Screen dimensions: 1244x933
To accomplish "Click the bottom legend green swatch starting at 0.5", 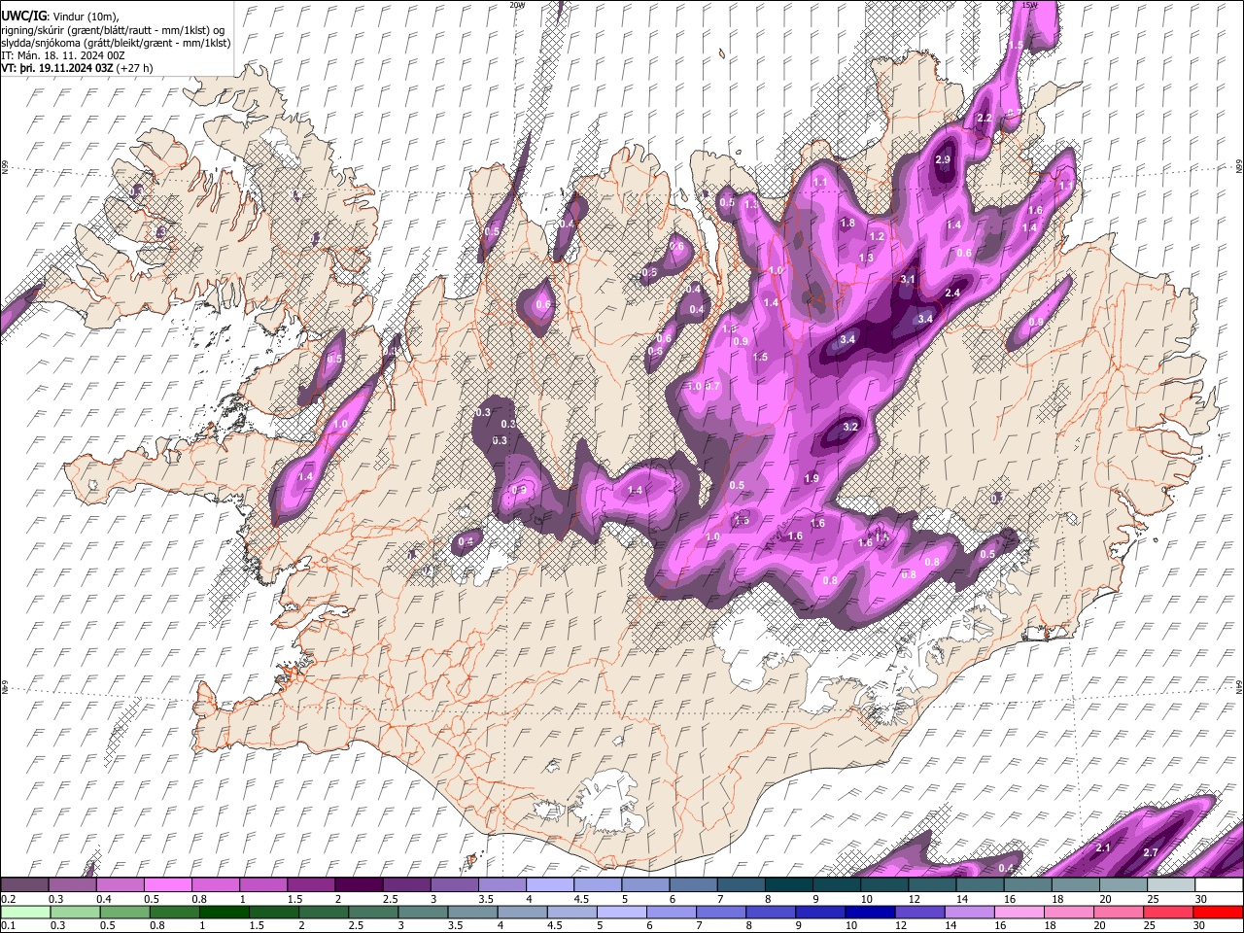I will [x=125, y=912].
